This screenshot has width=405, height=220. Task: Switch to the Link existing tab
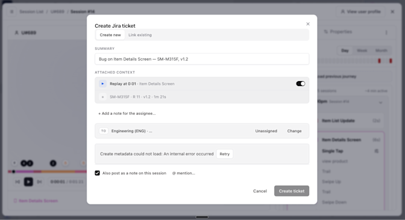[140, 35]
